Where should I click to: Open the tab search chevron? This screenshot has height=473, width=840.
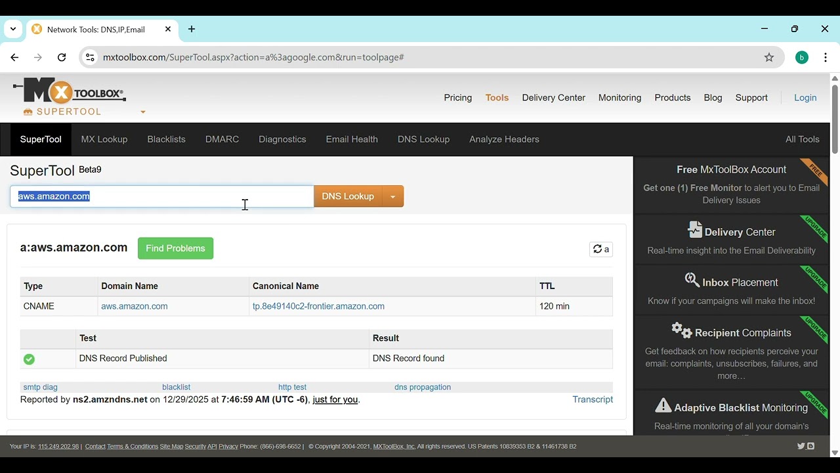pos(13,30)
